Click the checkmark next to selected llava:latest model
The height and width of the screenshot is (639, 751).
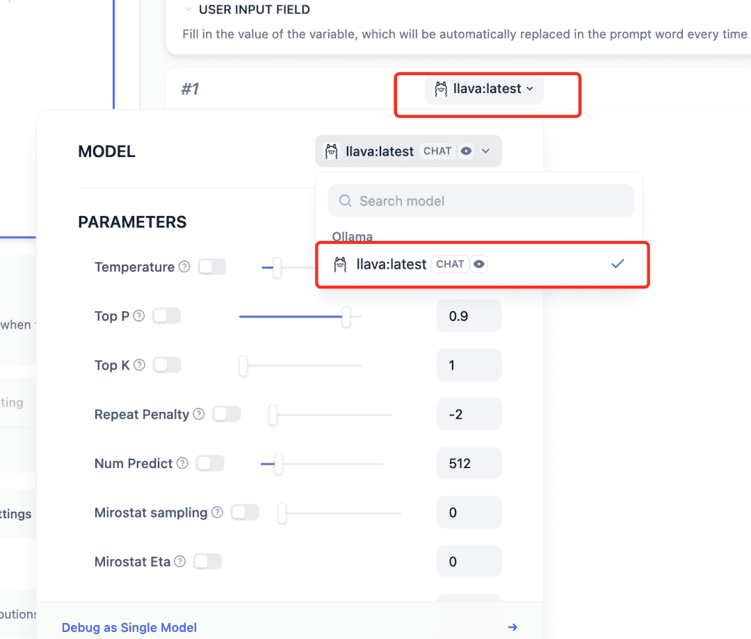617,264
